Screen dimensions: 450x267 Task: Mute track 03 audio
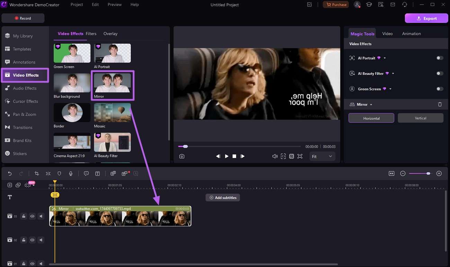41,216
